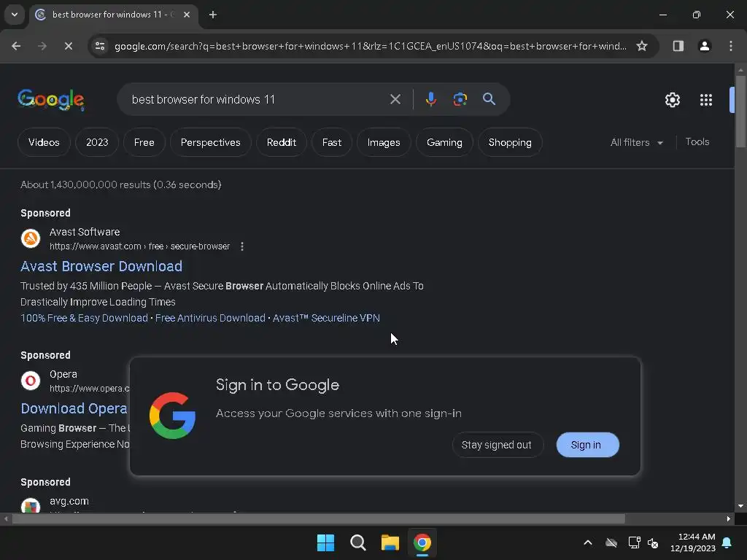The height and width of the screenshot is (560, 747).
Task: Click the network display tray icon
Action: (x=634, y=542)
